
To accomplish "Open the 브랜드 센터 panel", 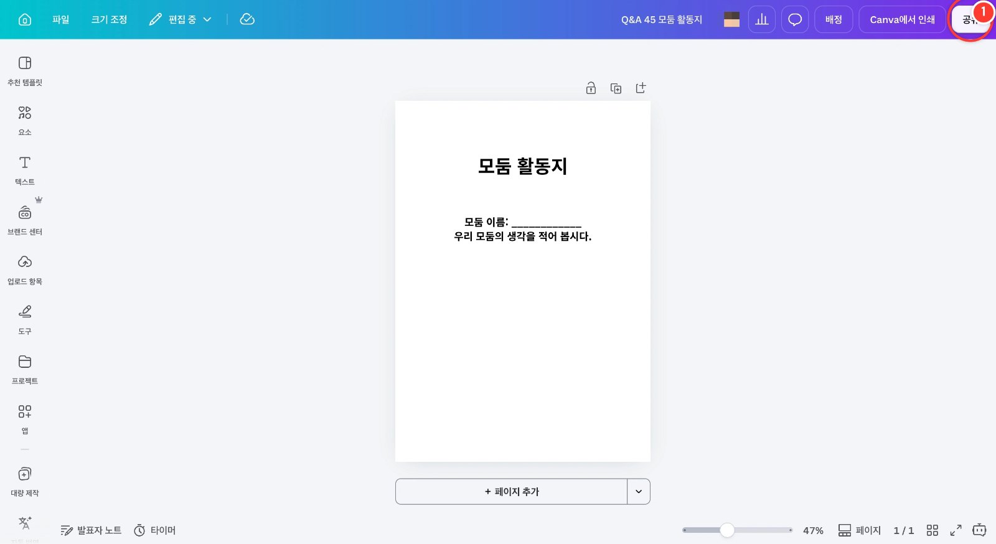I will [x=25, y=220].
